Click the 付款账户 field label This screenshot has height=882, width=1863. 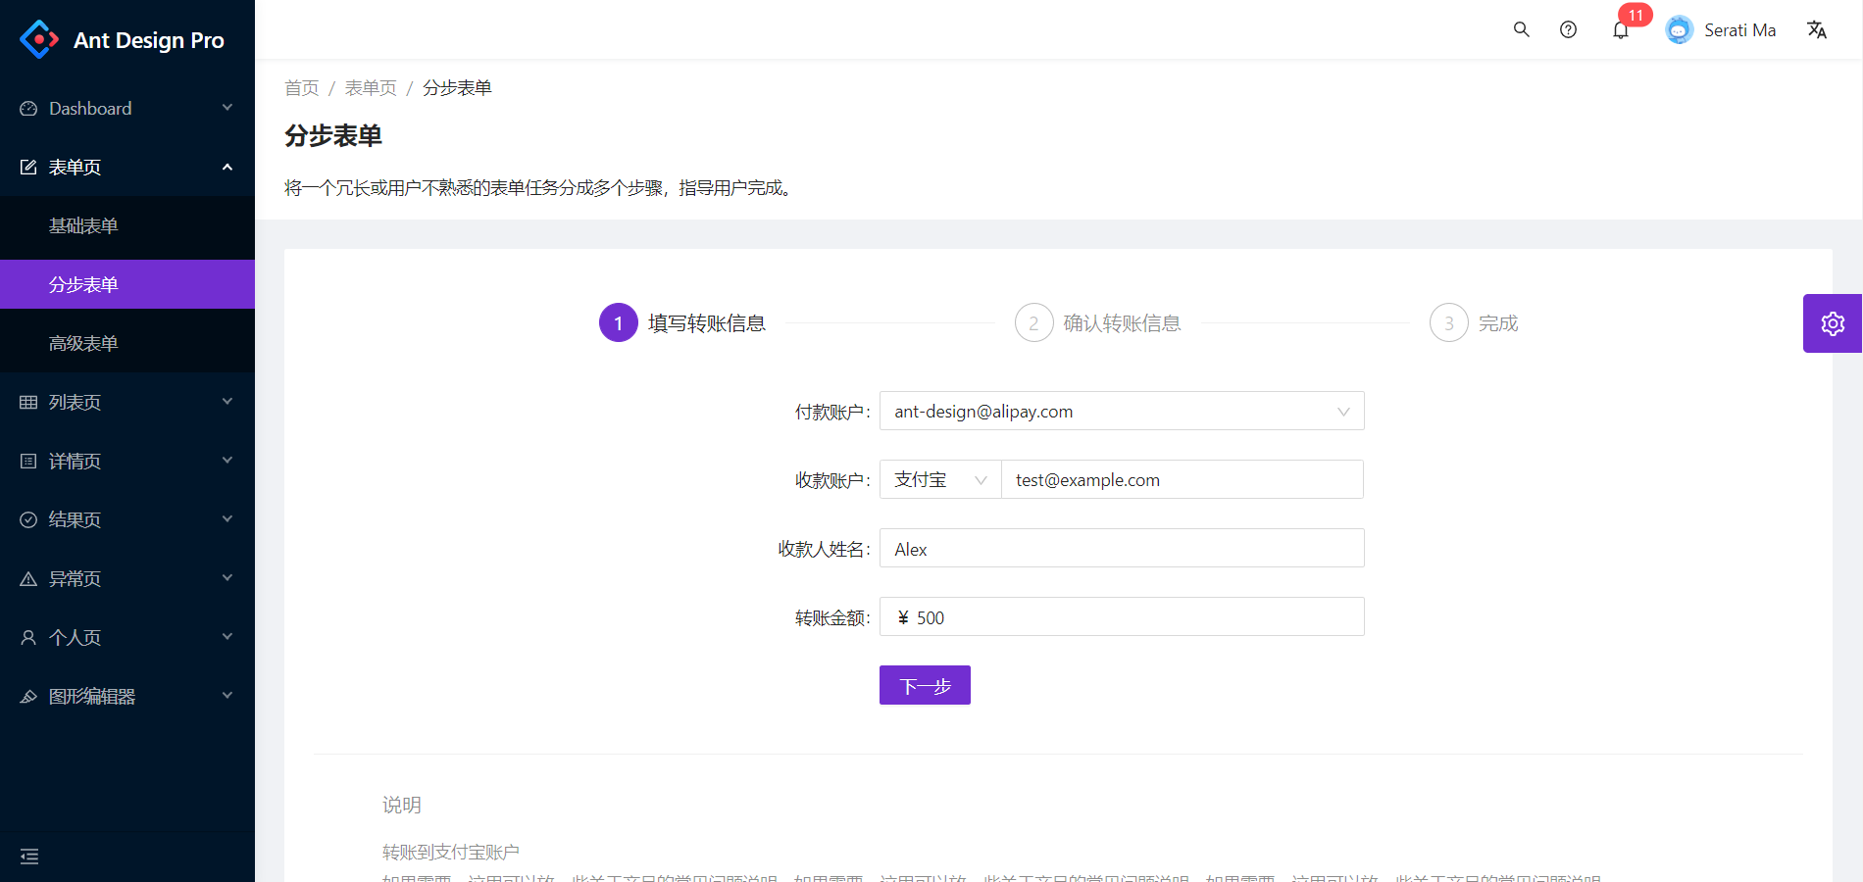(832, 412)
